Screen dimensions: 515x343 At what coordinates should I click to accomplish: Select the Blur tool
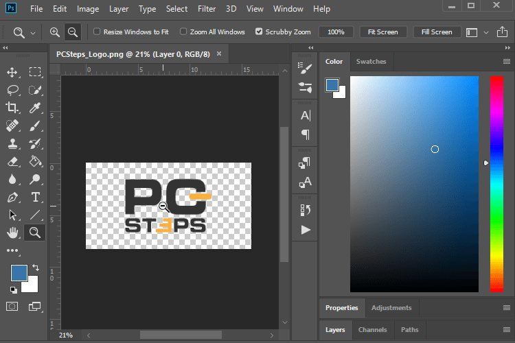click(12, 179)
